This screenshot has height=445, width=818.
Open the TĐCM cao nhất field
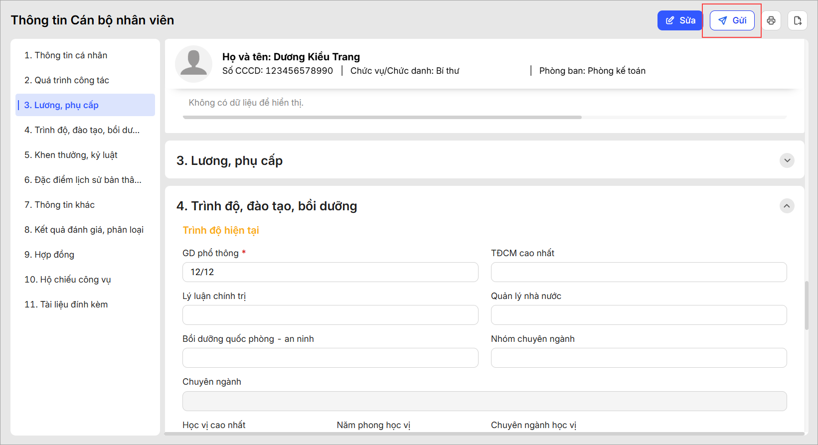[x=639, y=272]
